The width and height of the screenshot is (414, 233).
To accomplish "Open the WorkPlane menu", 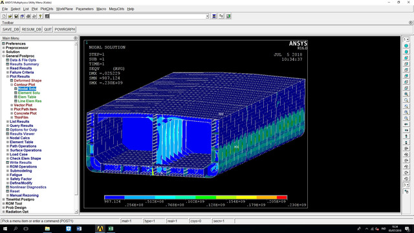I will tap(65, 9).
